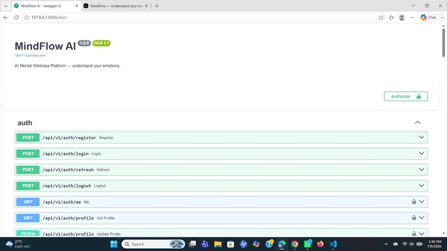Open WhatsApp from the taskbar
The image size is (447, 251).
[x=308, y=244]
